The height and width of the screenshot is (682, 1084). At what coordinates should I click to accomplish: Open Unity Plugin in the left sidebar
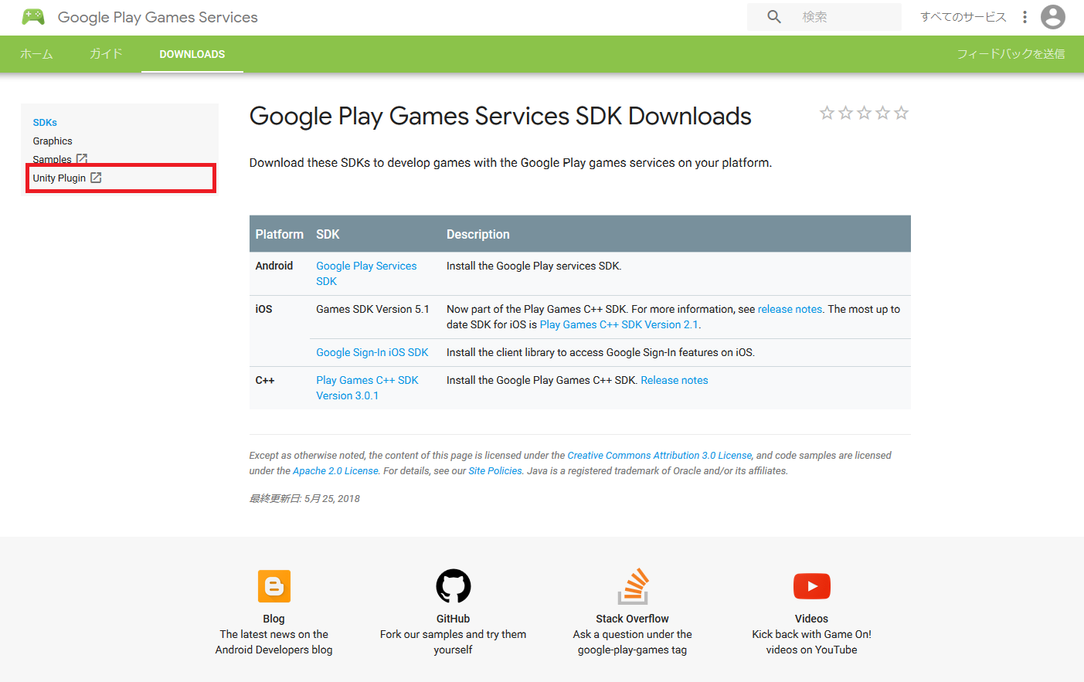[x=59, y=178]
